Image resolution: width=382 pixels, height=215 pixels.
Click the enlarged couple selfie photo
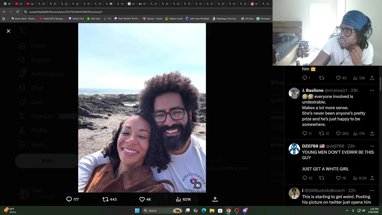tap(142, 108)
